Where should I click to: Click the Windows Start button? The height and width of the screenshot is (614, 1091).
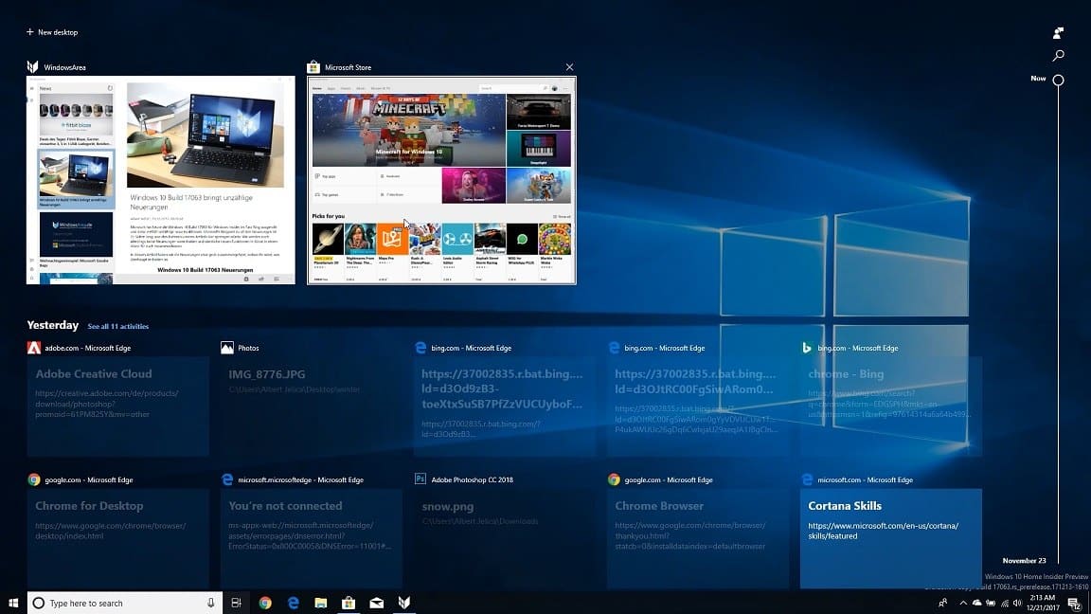pyautogui.click(x=13, y=603)
